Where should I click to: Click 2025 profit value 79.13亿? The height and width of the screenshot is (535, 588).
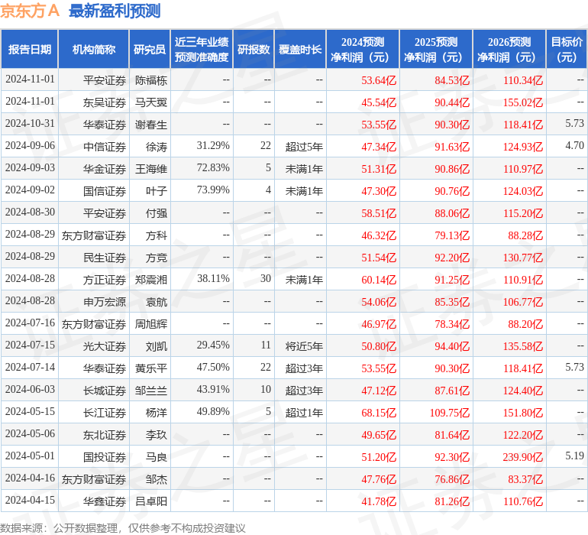coord(452,235)
